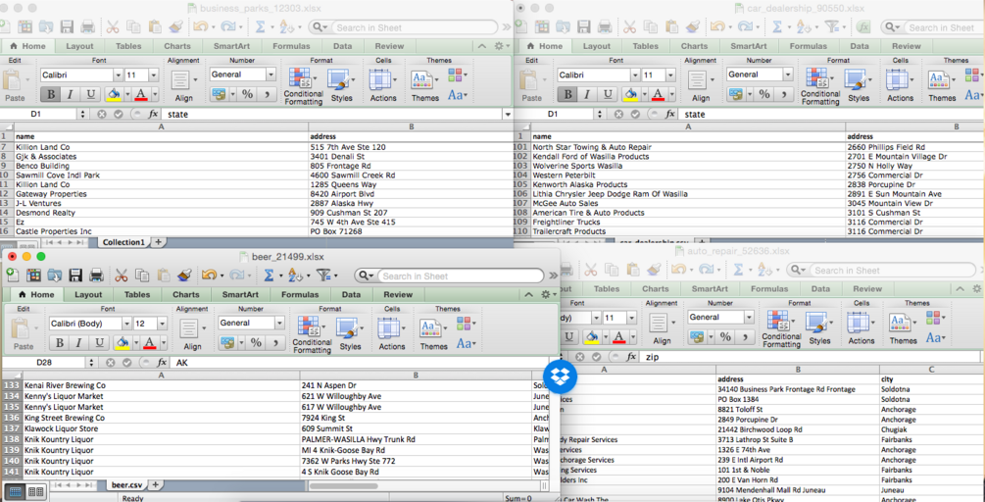Click the Dropbox badge icon

tap(560, 376)
